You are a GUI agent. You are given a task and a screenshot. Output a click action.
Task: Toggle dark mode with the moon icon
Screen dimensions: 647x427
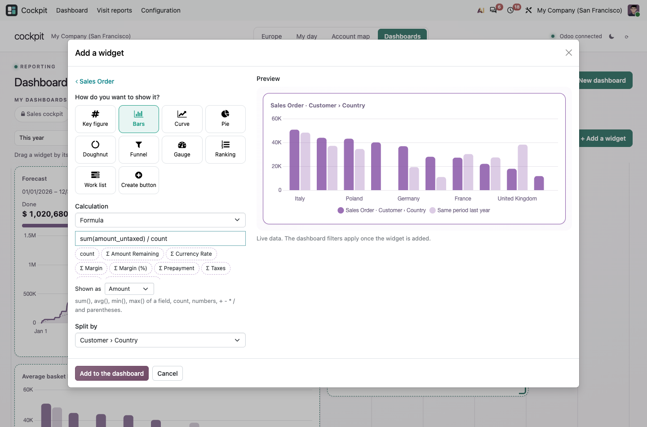tap(612, 36)
